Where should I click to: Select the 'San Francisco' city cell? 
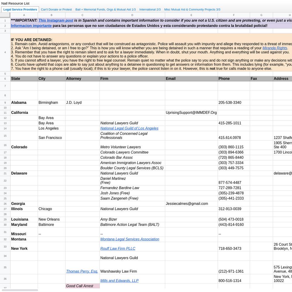(52, 136)
